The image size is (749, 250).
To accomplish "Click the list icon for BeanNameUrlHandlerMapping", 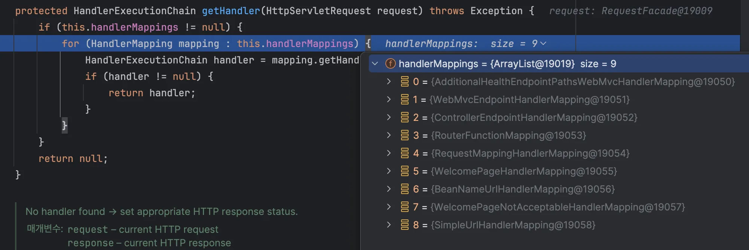I will [404, 189].
